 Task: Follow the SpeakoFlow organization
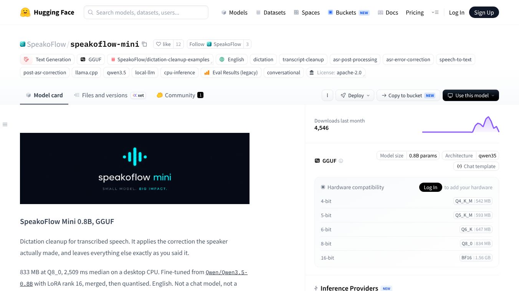coord(215,44)
